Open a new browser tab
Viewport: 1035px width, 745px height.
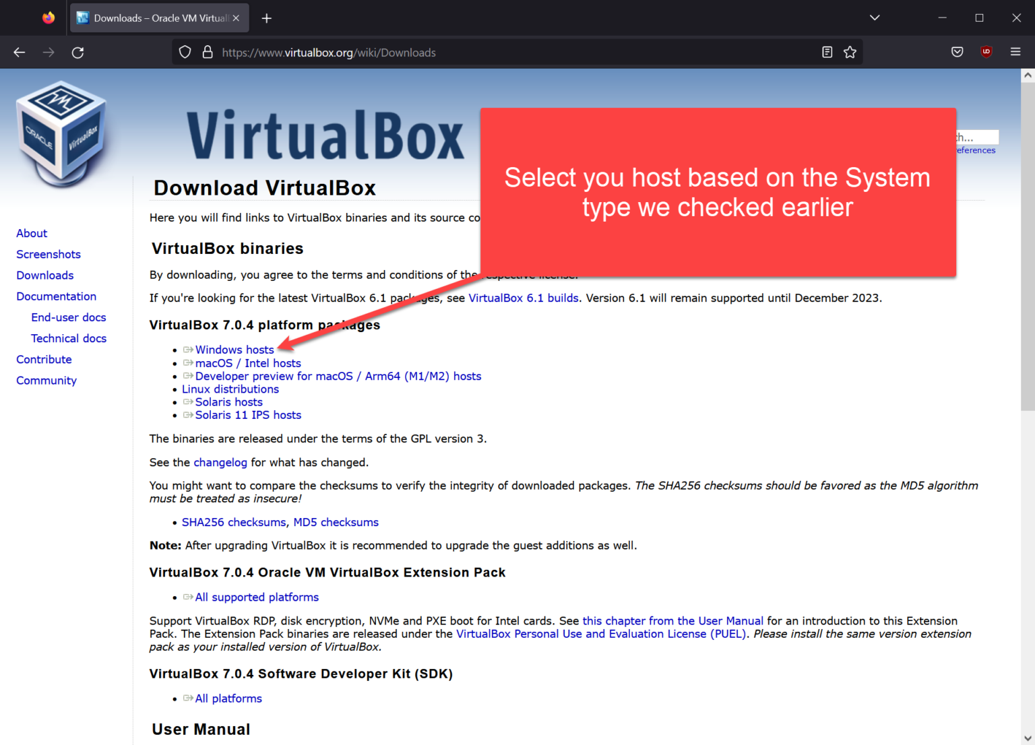pos(266,18)
